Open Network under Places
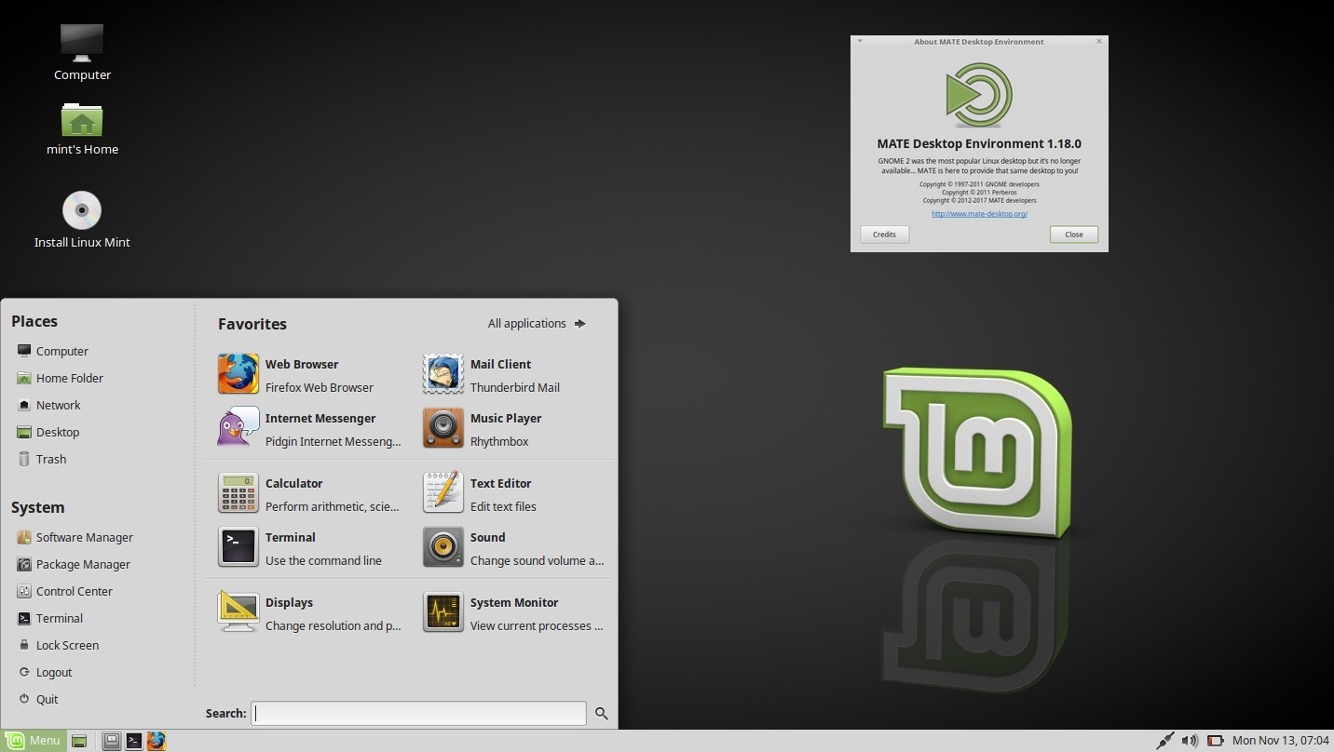The width and height of the screenshot is (1334, 752). (x=49, y=405)
